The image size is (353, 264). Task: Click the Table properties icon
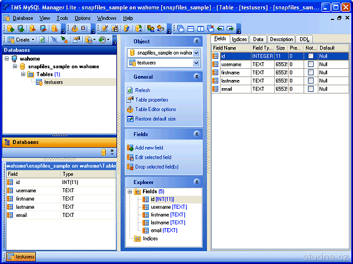pos(130,100)
